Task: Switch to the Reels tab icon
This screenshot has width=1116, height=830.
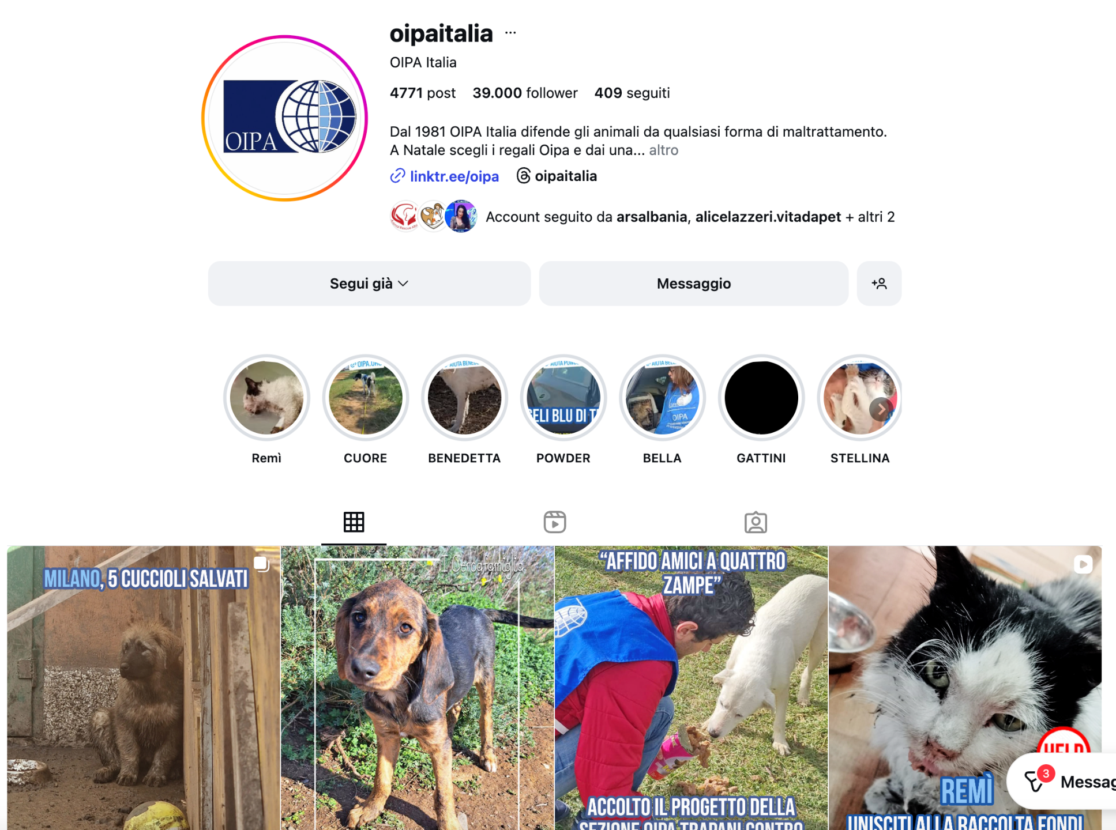Action: click(x=555, y=522)
